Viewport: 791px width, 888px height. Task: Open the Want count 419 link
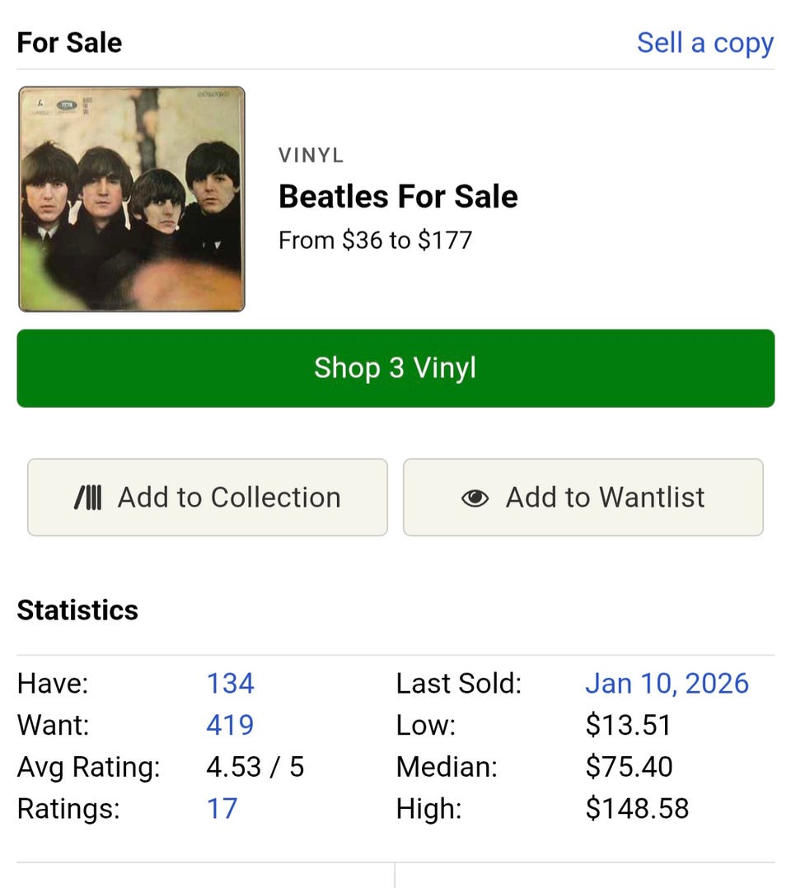pos(230,726)
